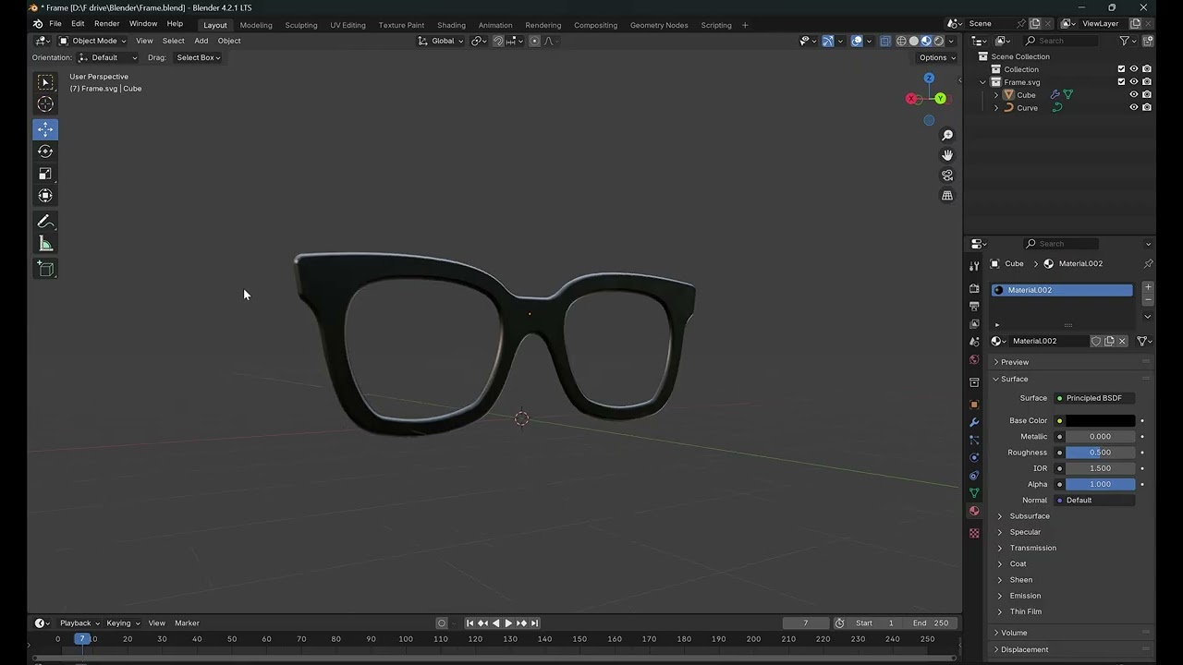The image size is (1183, 665).
Task: Switch to Rendered viewport shading
Action: point(939,41)
